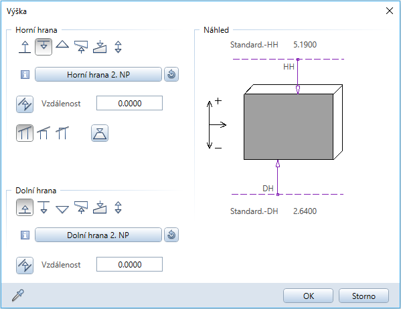Select triangle roof-plane icon in Horní hrana
Viewport: 401px width, 309px height.
(62, 45)
